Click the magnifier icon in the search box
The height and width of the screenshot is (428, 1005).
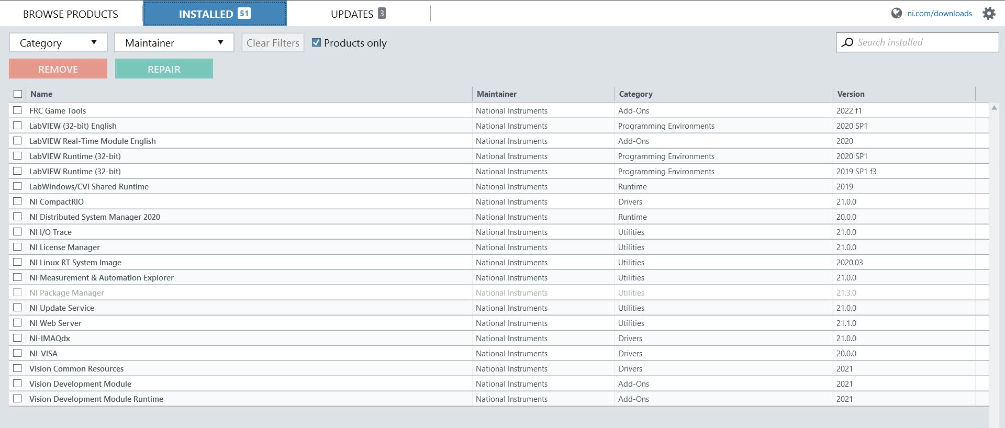coord(847,42)
